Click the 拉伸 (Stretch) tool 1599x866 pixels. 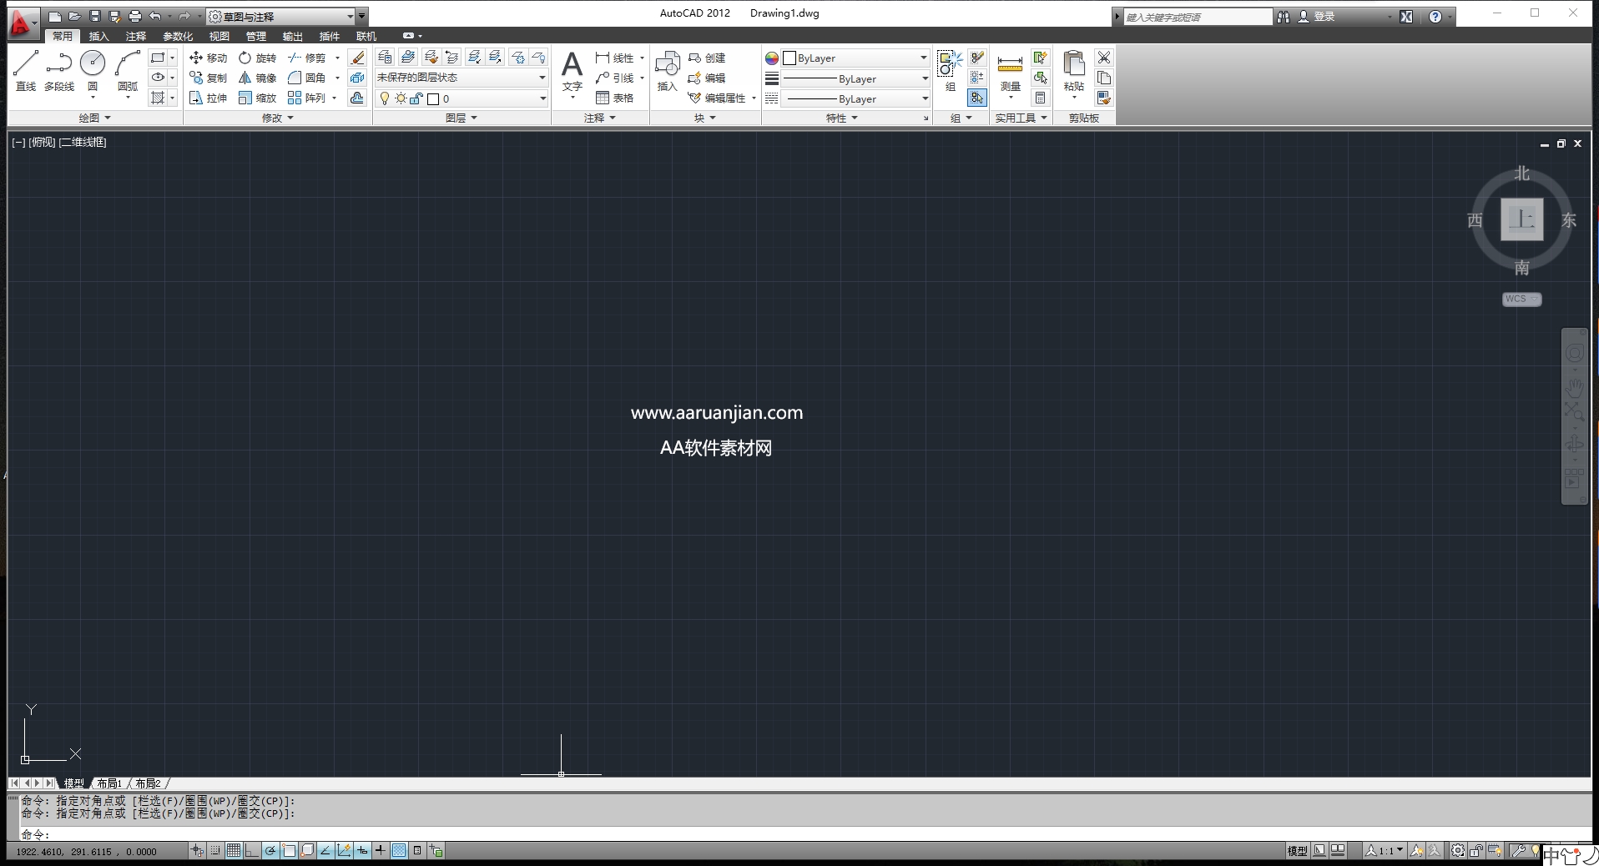click(208, 98)
